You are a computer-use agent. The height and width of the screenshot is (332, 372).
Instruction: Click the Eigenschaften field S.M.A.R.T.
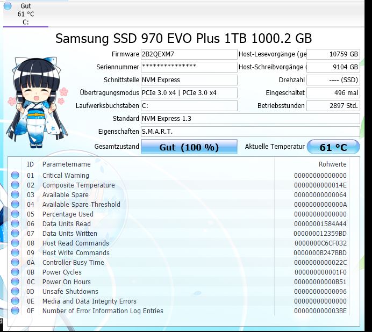coord(251,132)
